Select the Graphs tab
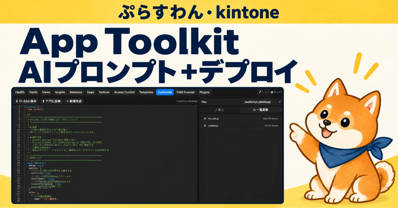This screenshot has width=398, height=208. pyautogui.click(x=60, y=92)
